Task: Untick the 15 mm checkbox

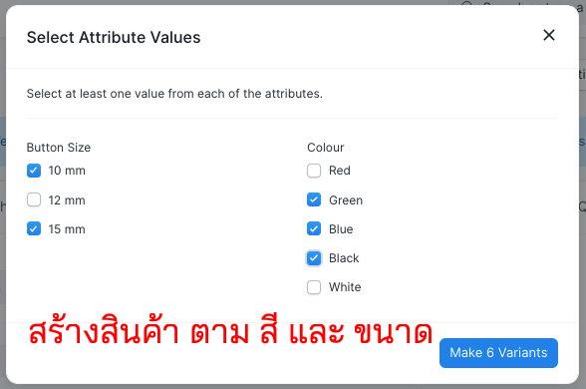Action: (x=34, y=228)
